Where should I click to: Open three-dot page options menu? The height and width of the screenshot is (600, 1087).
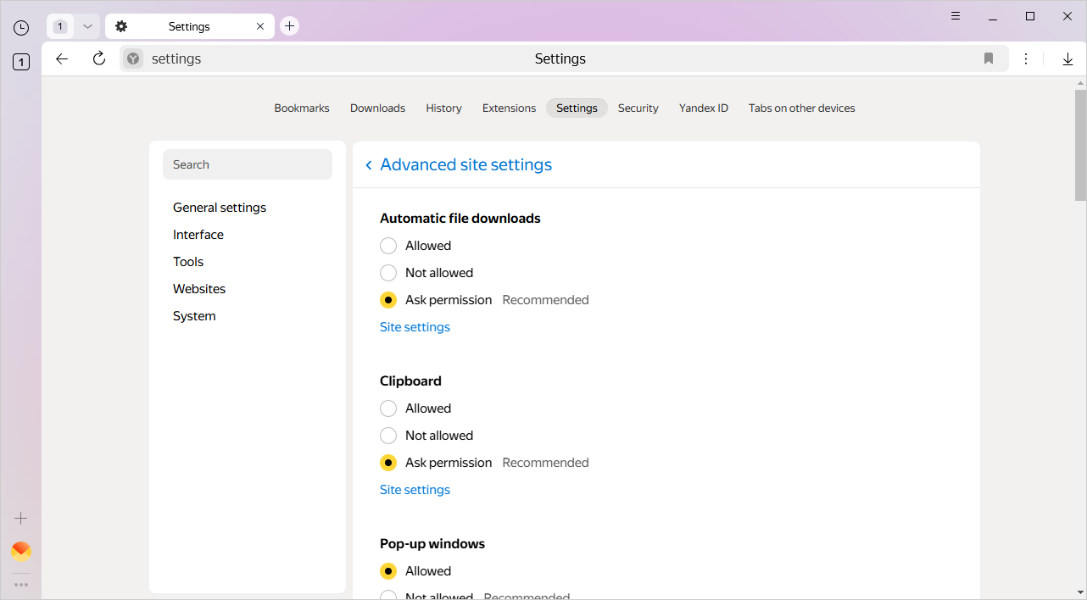click(x=1026, y=58)
